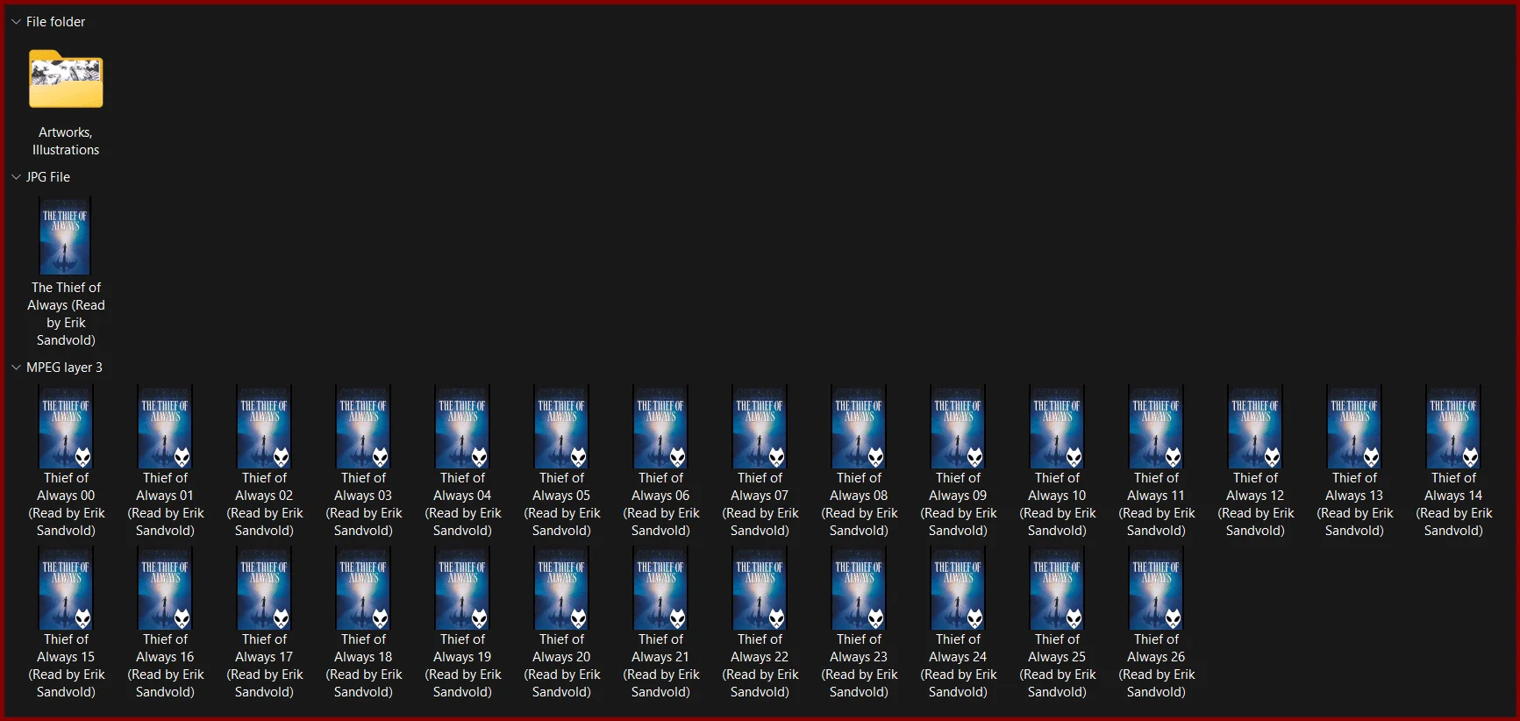
Task: Click the 'Thief of Always 15' file name
Action: (x=66, y=666)
